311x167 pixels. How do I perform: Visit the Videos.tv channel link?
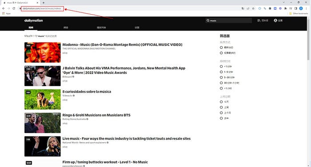pos(68,96)
